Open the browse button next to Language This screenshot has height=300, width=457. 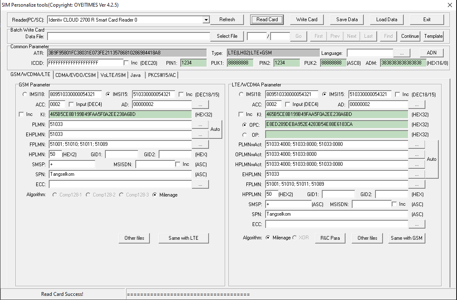click(x=402, y=53)
